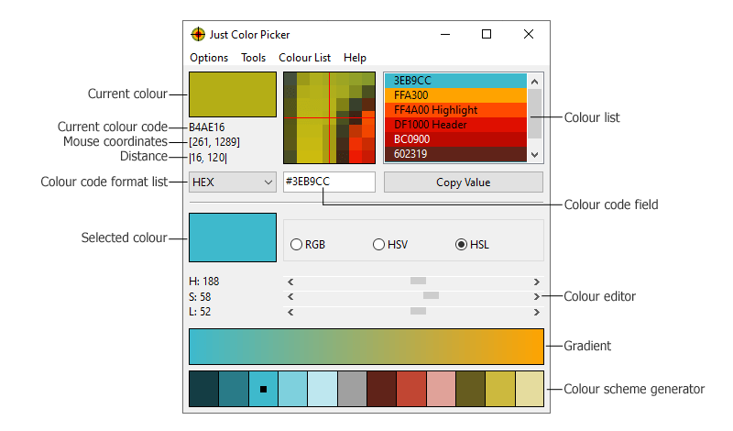Image resolution: width=733 pixels, height=431 pixels.
Task: Click the right arrow of the H slider
Action: (x=536, y=282)
